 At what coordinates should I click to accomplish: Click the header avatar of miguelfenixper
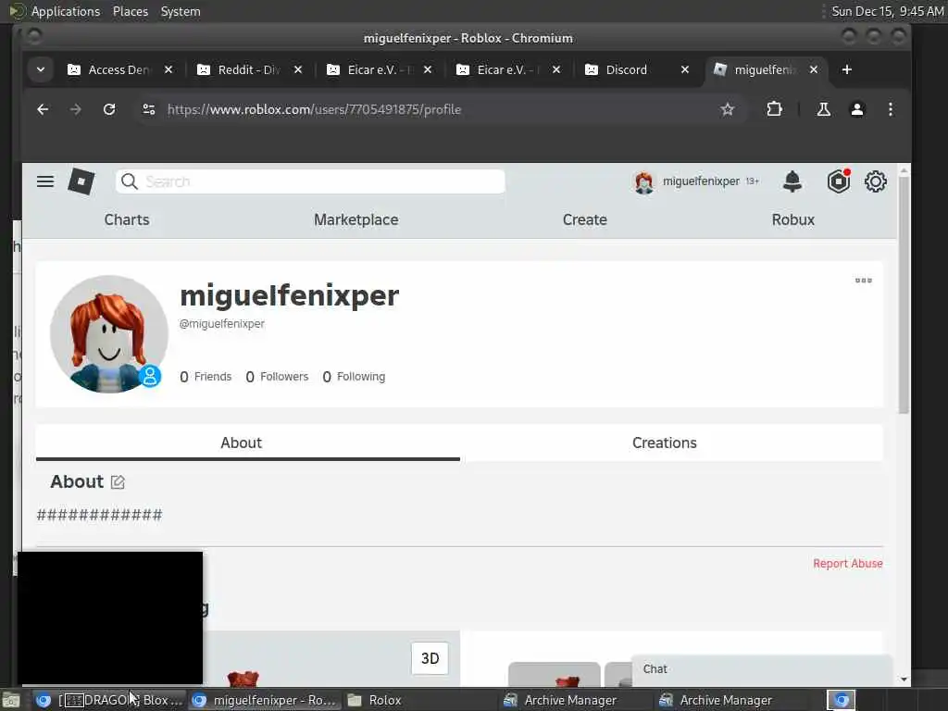click(644, 181)
